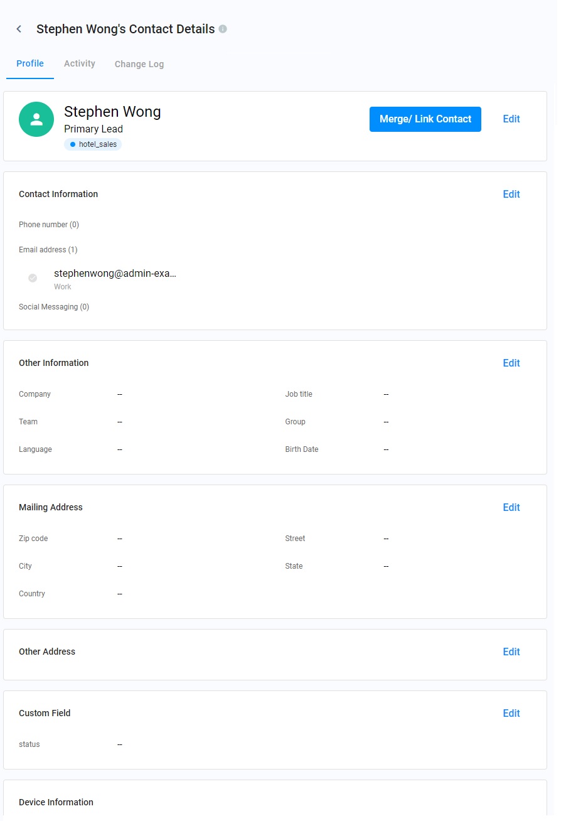Switch to the Activity tab

(80, 64)
